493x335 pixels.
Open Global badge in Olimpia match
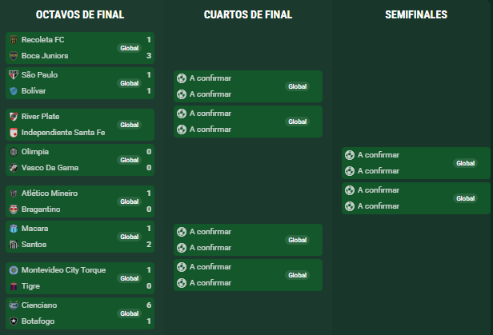point(129,160)
